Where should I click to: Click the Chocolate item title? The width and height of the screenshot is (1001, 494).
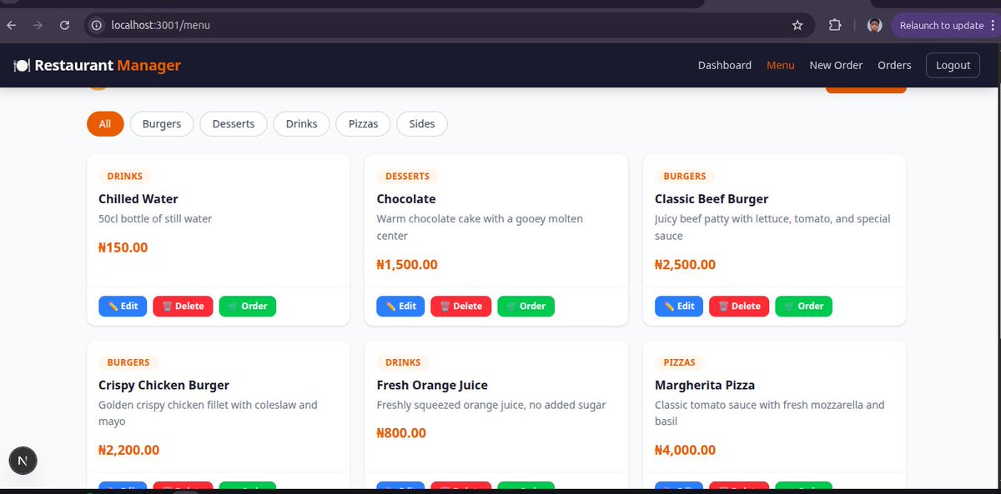[x=406, y=199]
